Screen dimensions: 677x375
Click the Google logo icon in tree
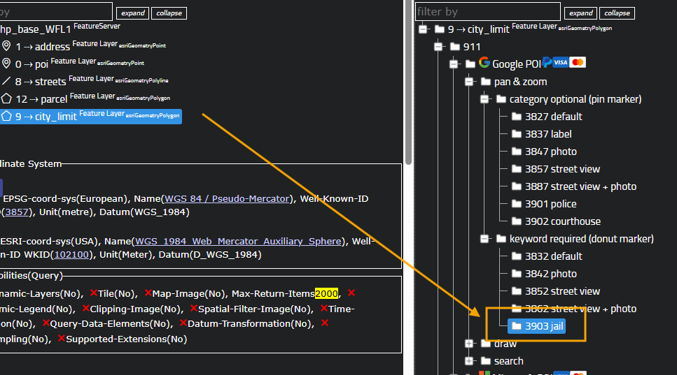484,64
